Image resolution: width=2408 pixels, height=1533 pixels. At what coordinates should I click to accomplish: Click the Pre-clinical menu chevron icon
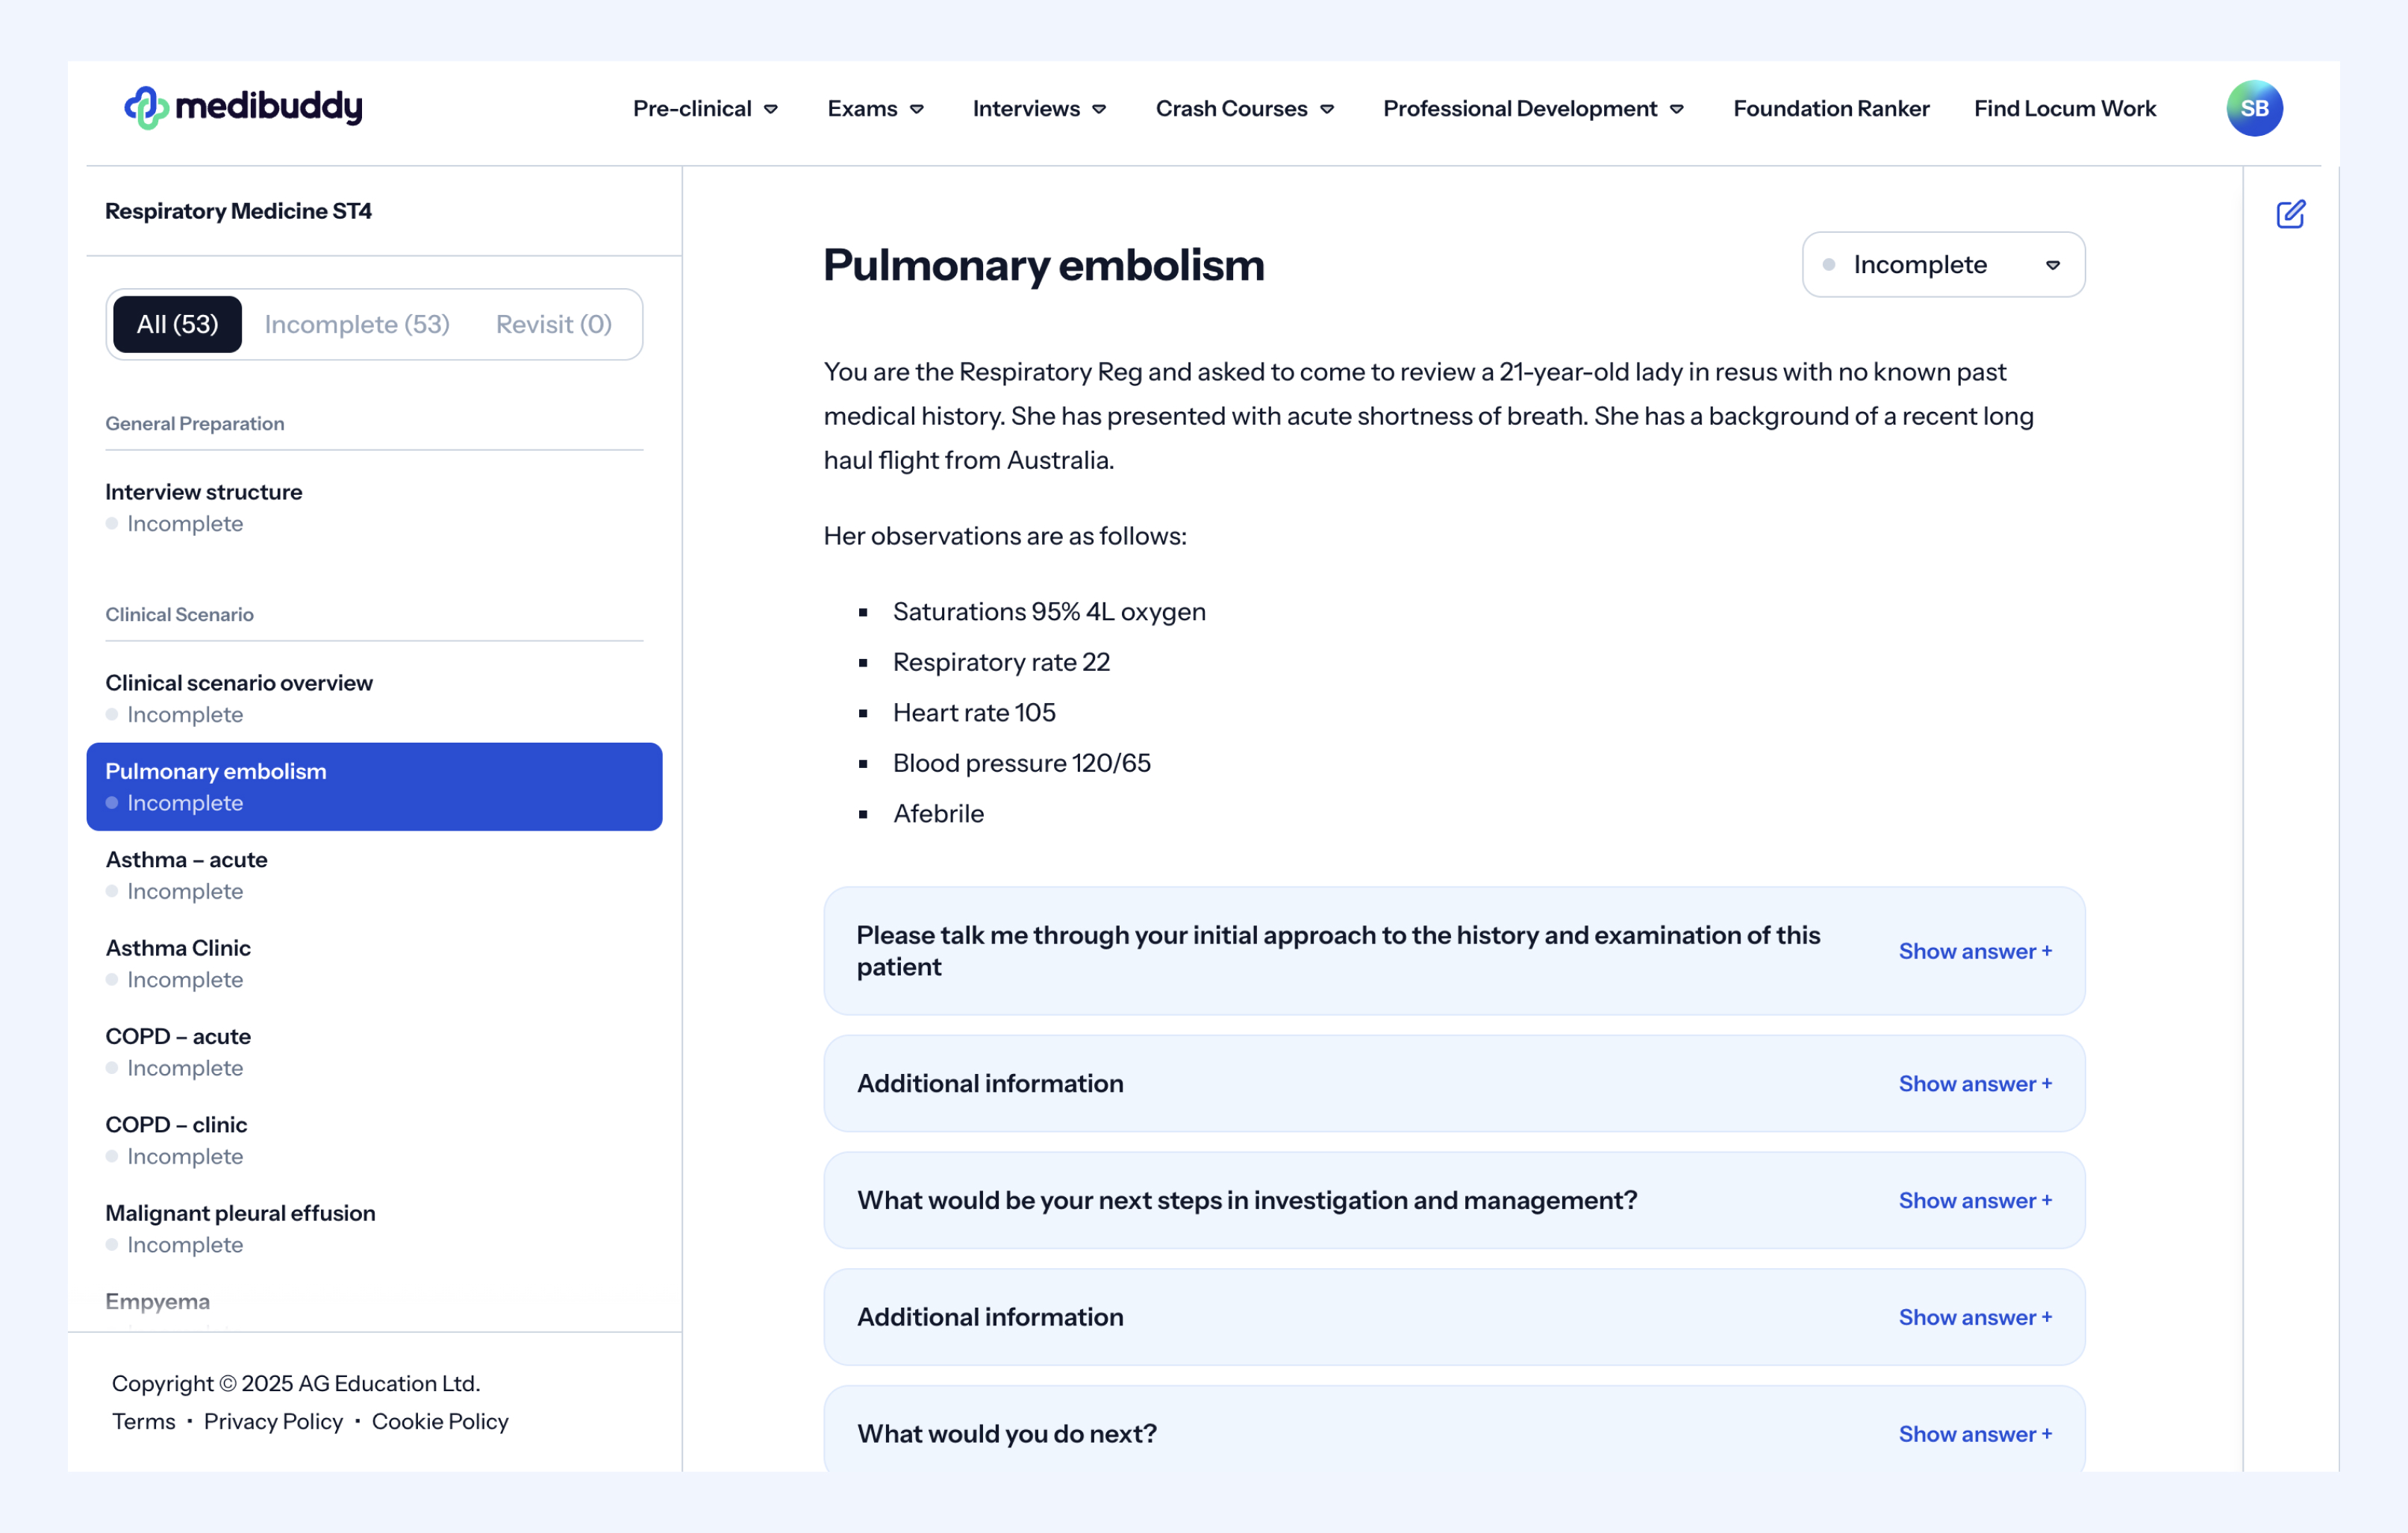(771, 109)
